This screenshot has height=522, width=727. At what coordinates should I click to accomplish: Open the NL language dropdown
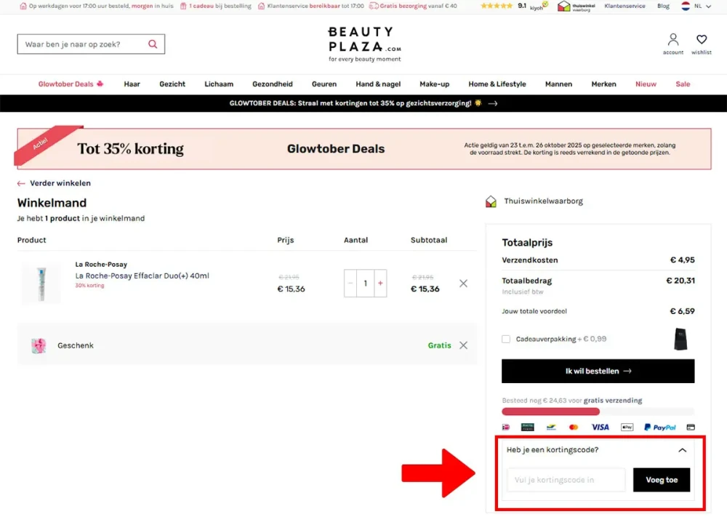coord(696,6)
